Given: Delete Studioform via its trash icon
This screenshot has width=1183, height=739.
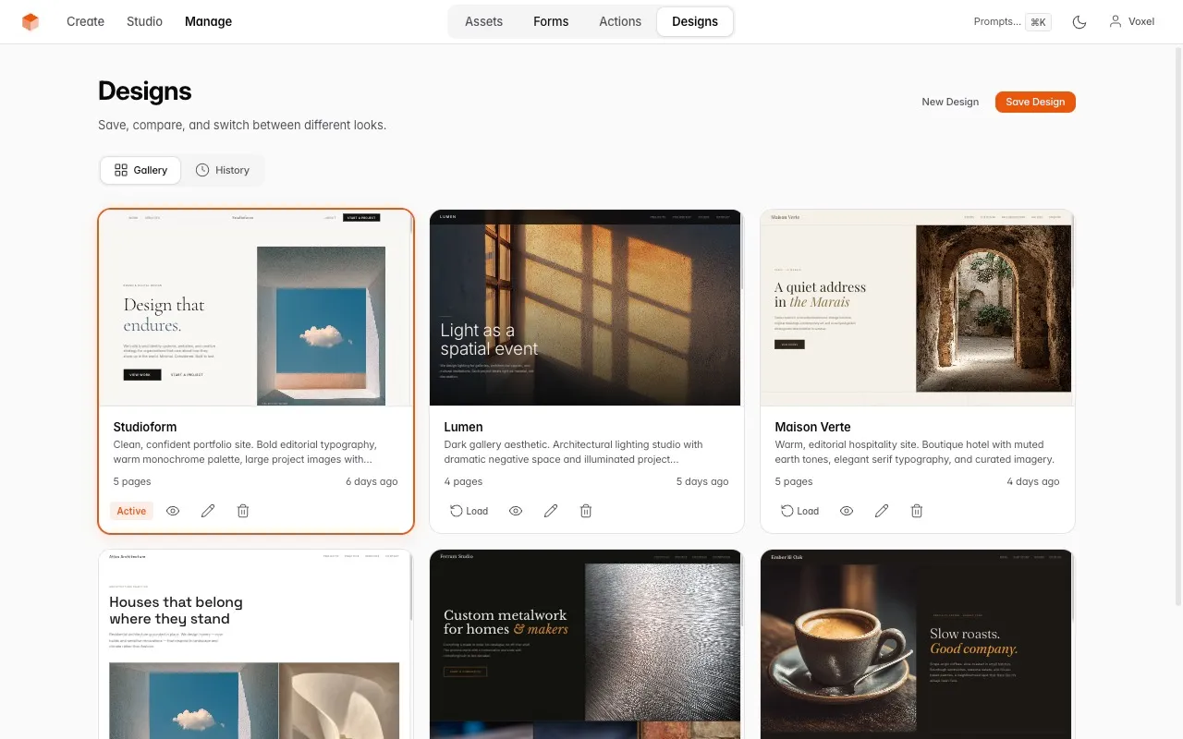Looking at the screenshot, I should point(242,510).
